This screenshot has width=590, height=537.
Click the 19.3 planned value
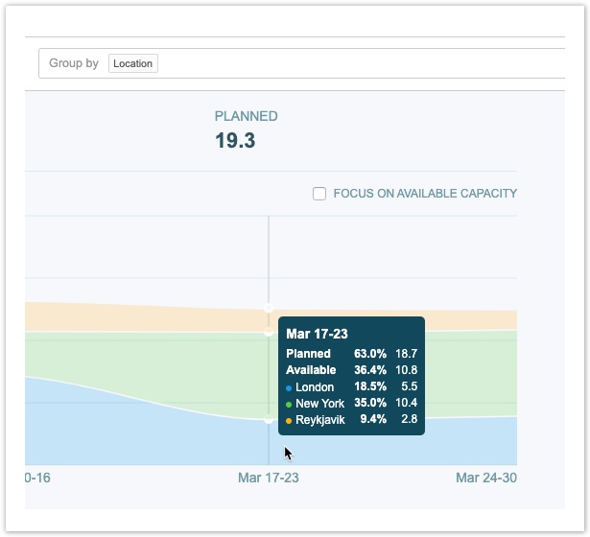[235, 141]
